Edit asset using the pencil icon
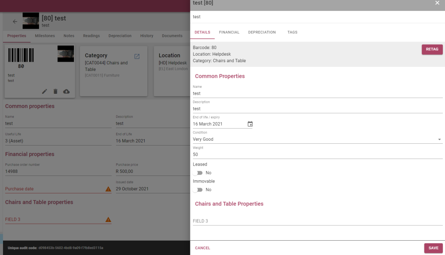The width and height of the screenshot is (445, 255). pos(45,91)
